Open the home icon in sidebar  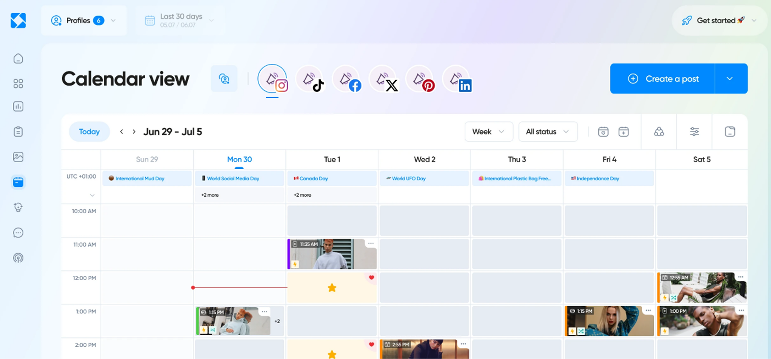pos(18,59)
